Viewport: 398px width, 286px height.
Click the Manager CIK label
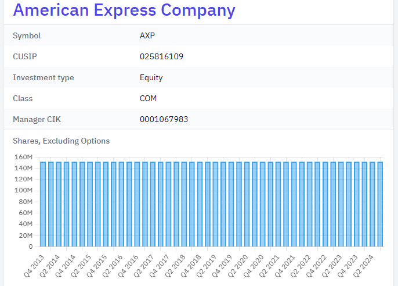(37, 119)
